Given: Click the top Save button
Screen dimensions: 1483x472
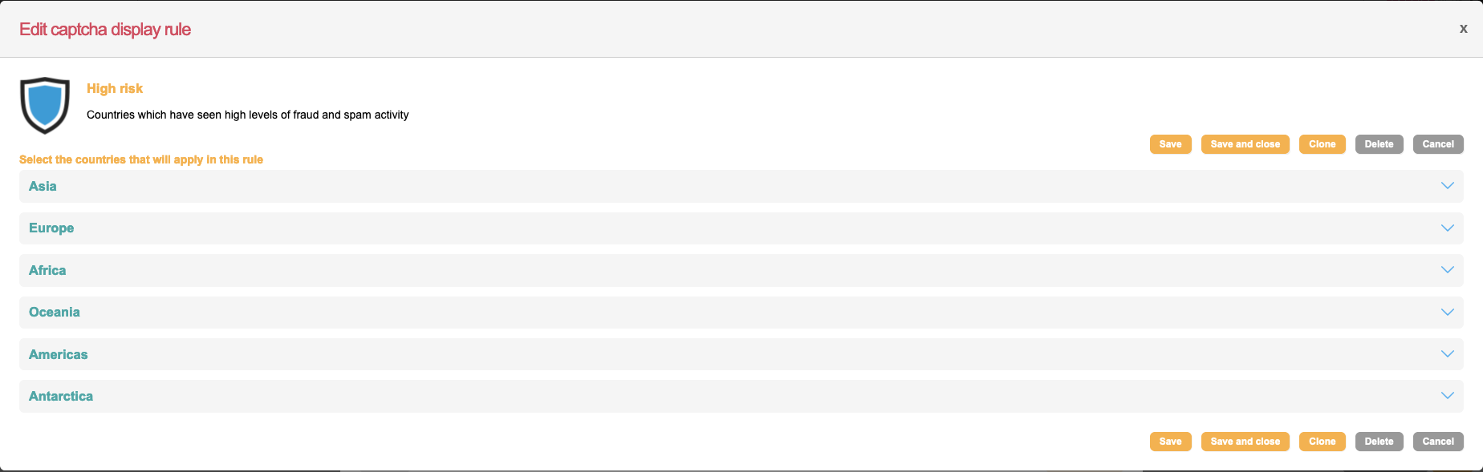Looking at the screenshot, I should [x=1170, y=144].
